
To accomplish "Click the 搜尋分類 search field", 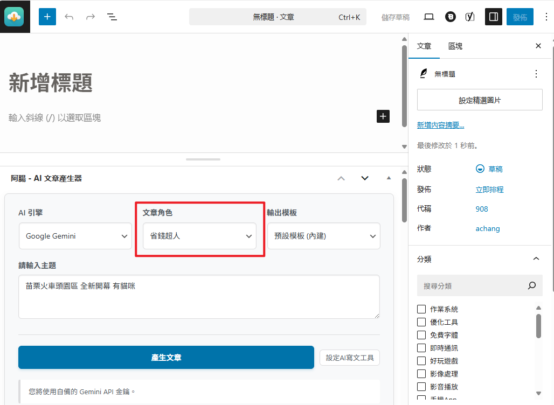I will (473, 286).
